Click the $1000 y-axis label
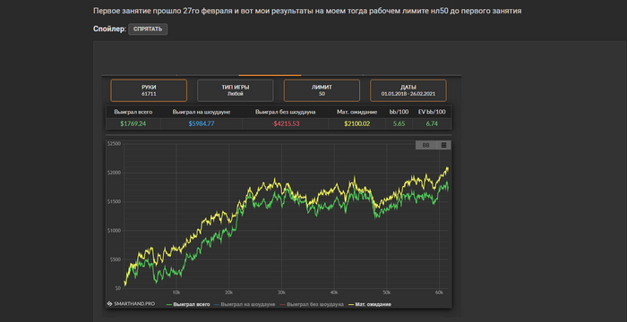The height and width of the screenshot is (322, 627). point(115,231)
